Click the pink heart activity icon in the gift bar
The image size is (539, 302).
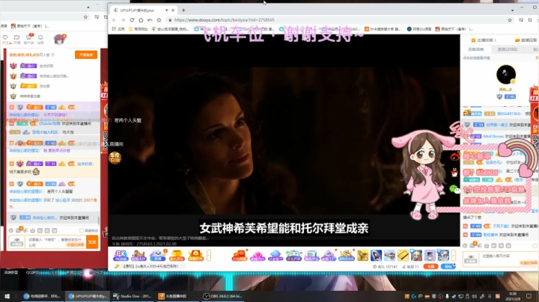[257, 256]
